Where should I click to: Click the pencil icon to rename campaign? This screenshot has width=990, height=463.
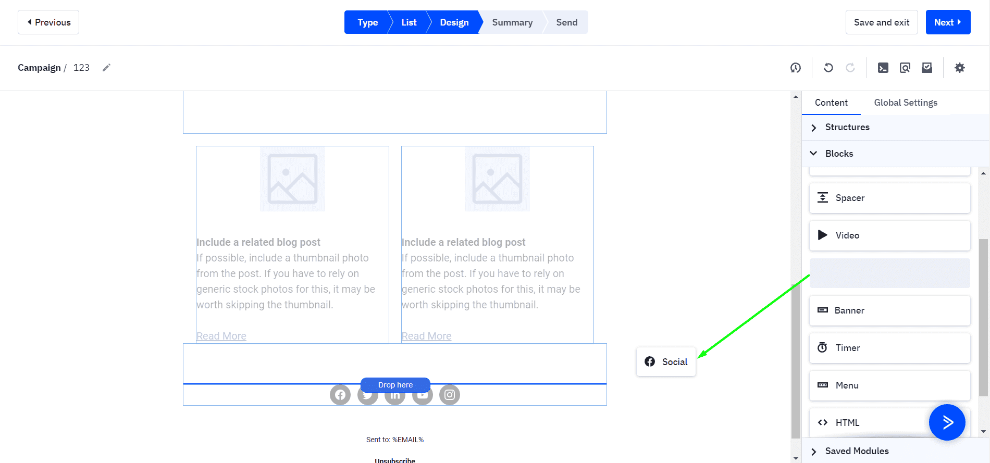pos(106,68)
